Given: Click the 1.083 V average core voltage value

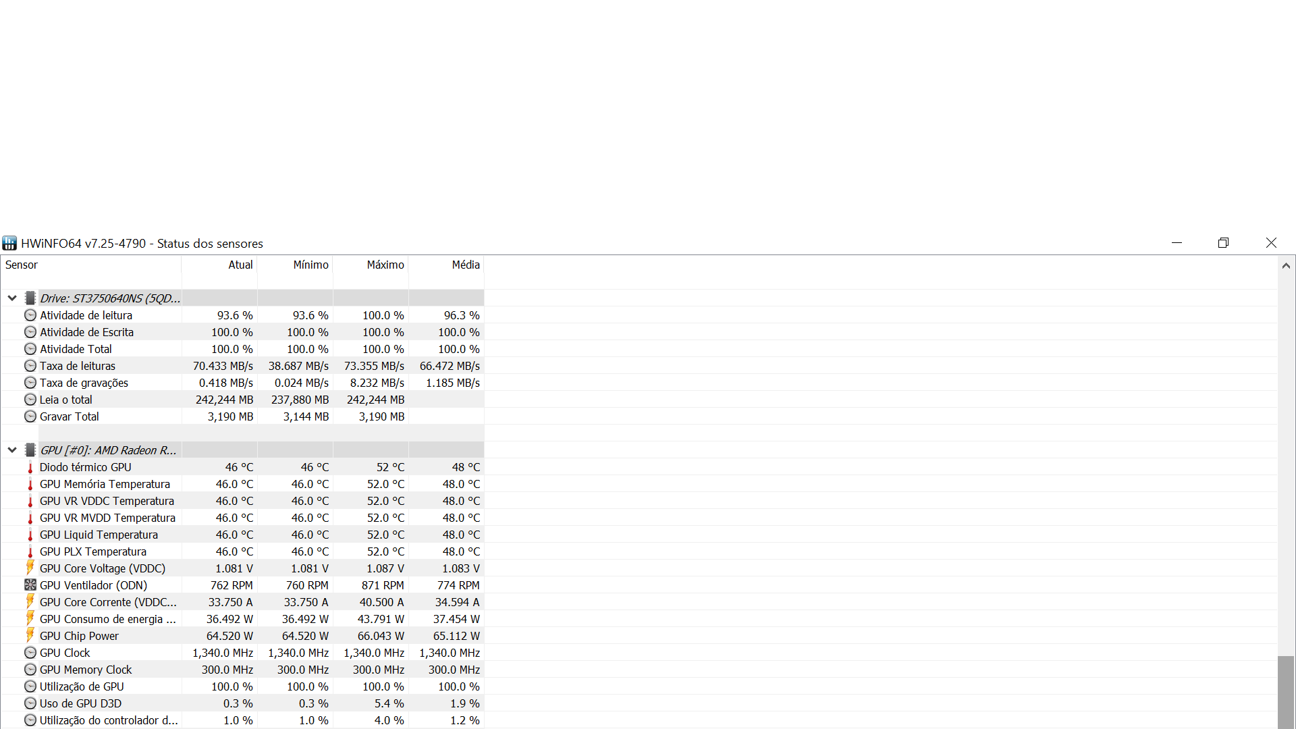Looking at the screenshot, I should pos(461,568).
